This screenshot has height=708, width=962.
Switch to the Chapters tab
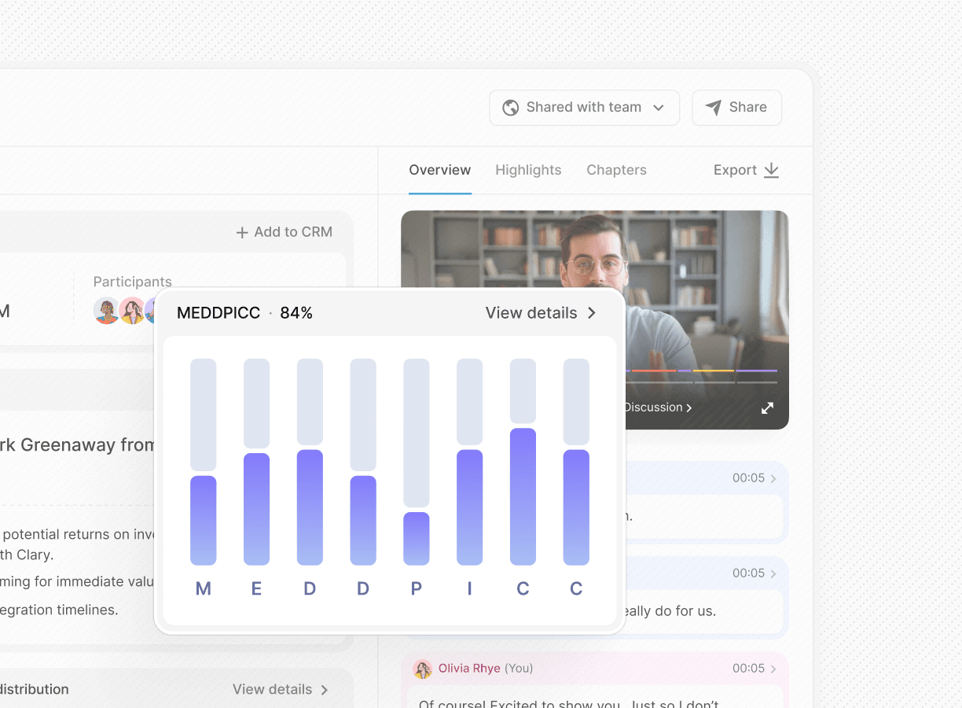[616, 170]
